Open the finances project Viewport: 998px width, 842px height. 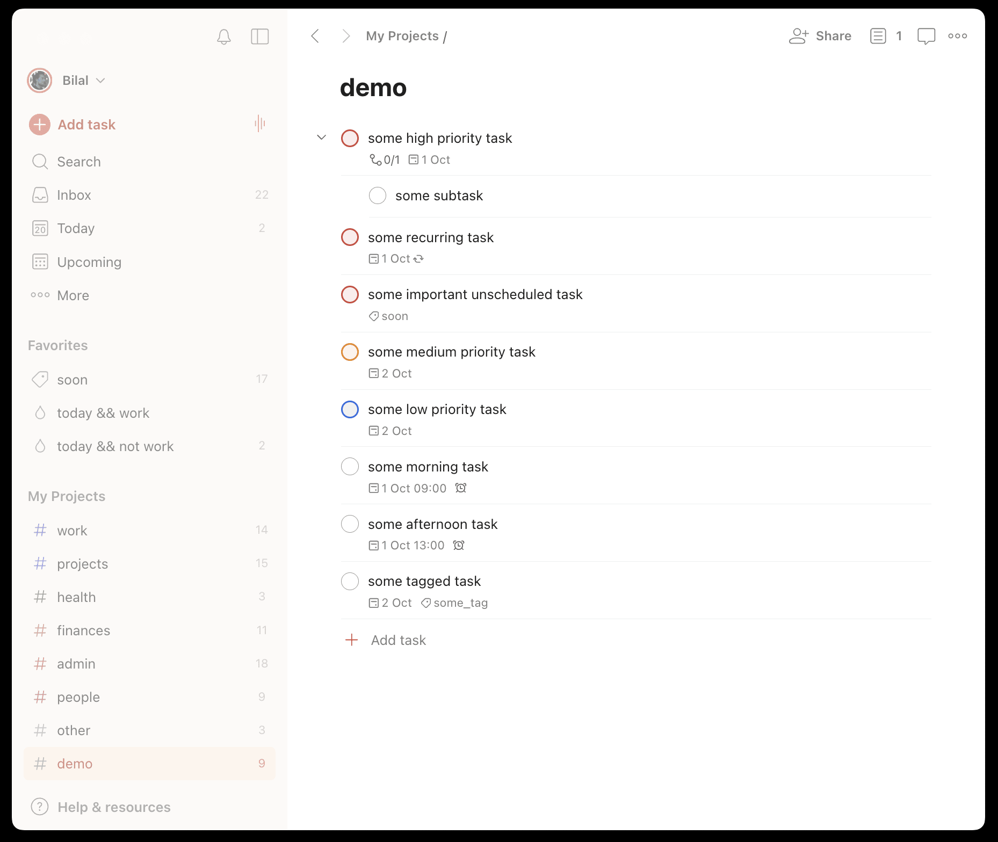point(83,630)
